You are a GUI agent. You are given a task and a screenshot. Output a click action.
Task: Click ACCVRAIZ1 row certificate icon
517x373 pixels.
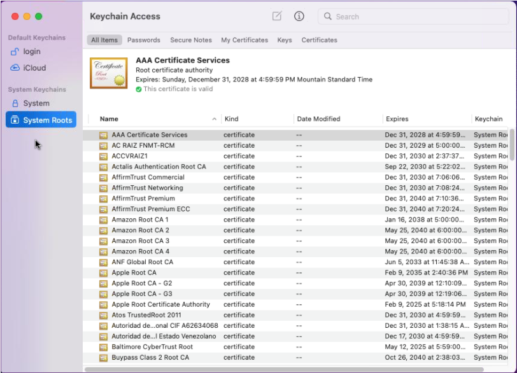(104, 156)
